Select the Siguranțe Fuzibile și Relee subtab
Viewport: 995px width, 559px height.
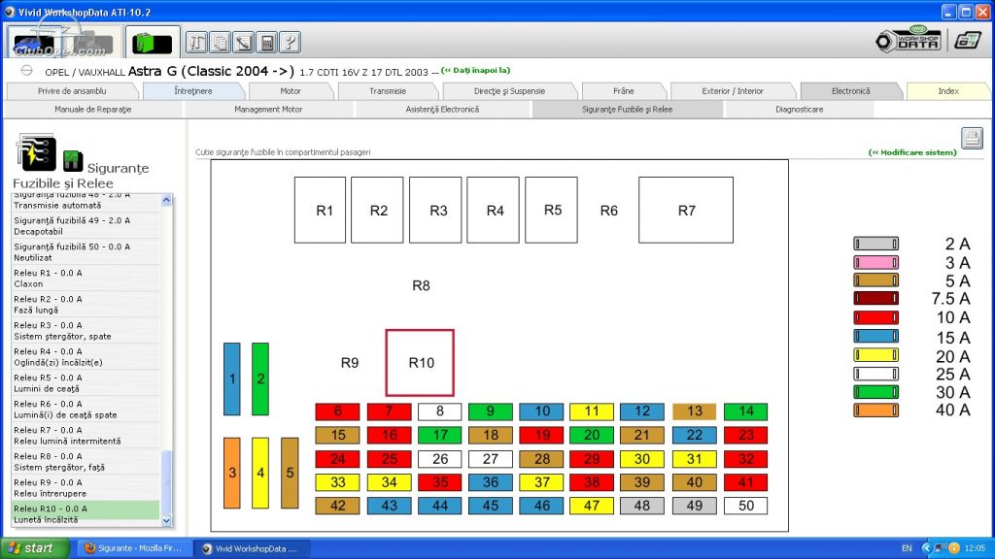coord(628,110)
